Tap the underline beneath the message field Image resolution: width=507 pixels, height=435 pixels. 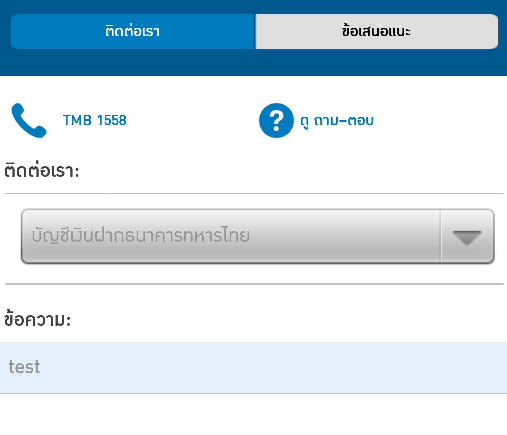[x=253, y=394]
